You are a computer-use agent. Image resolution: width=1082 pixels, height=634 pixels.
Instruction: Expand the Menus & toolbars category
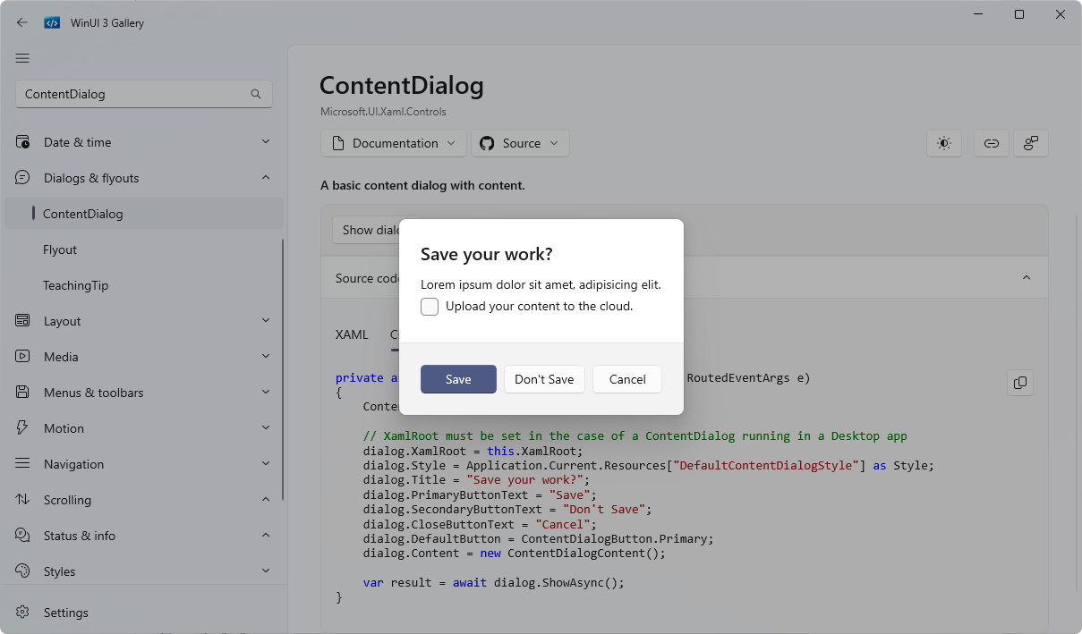[265, 392]
